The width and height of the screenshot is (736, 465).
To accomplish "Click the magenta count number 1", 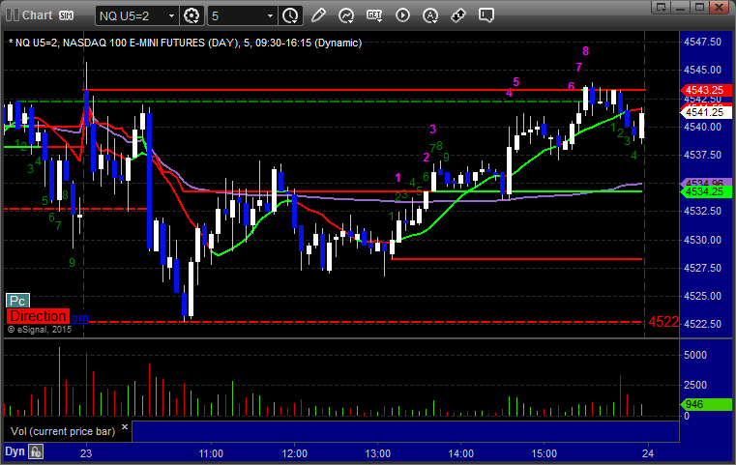I will point(398,177).
